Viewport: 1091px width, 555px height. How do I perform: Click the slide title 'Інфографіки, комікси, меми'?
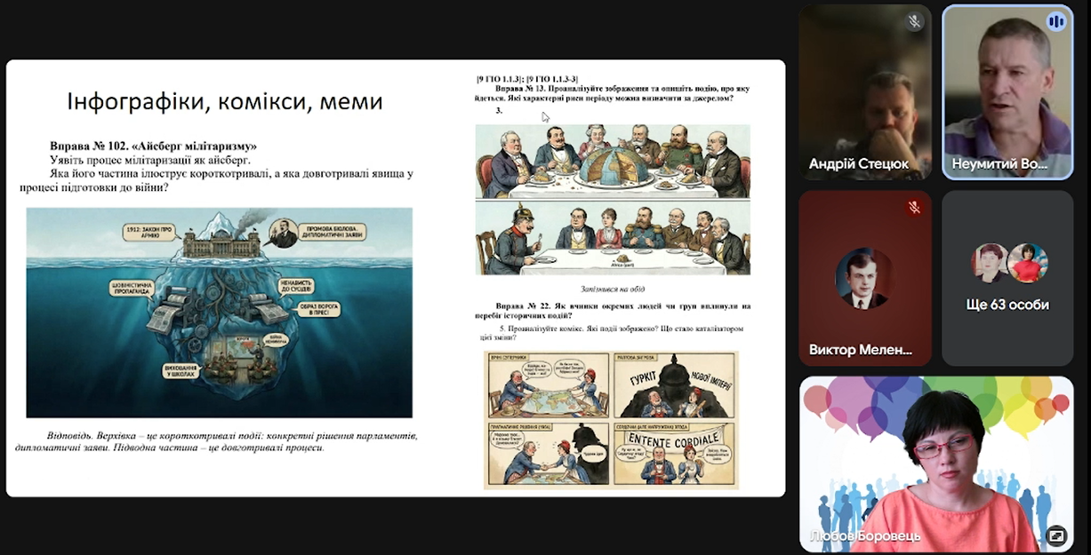(225, 102)
